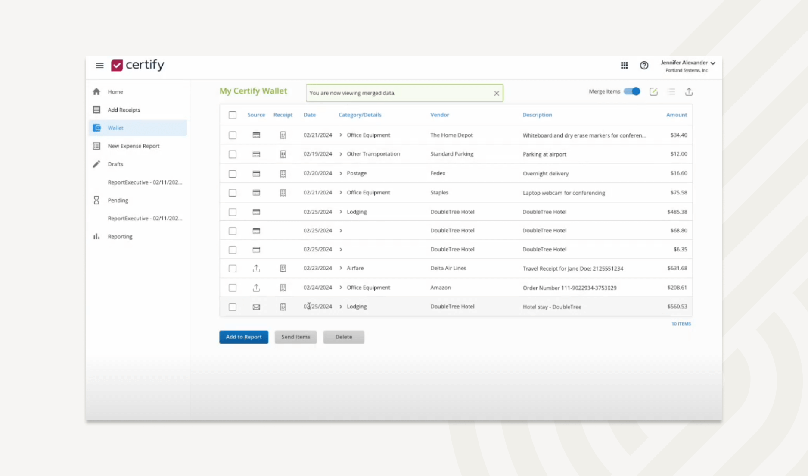Sort table by Vendor column header
This screenshot has width=808, height=476.
coord(440,115)
